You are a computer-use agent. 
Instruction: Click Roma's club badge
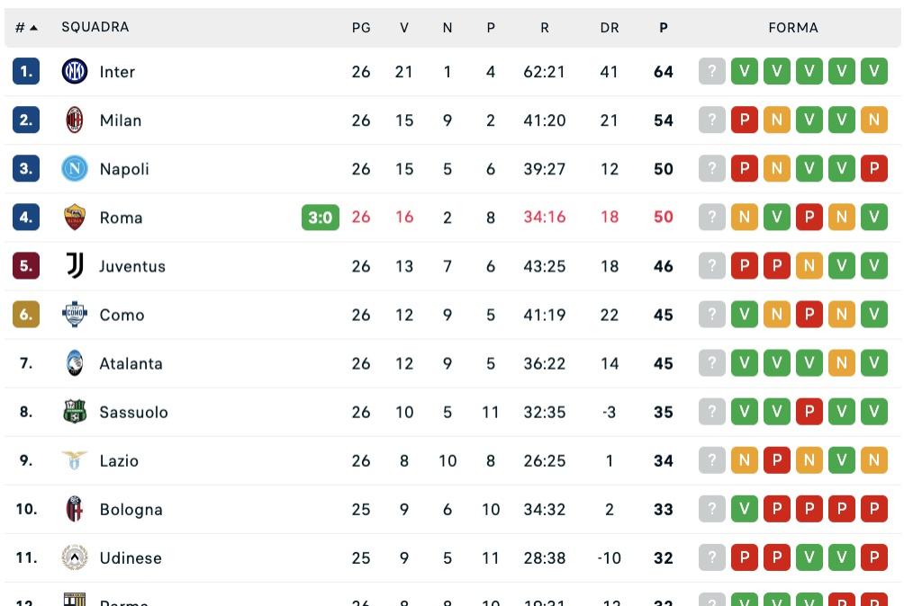[x=75, y=217]
